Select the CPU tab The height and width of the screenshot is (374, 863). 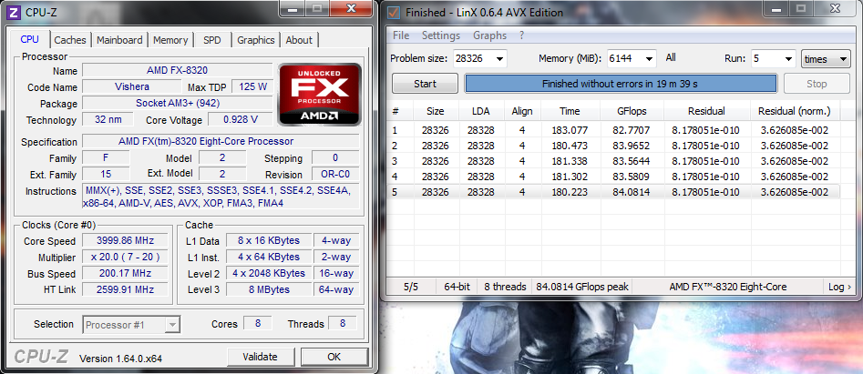click(30, 39)
